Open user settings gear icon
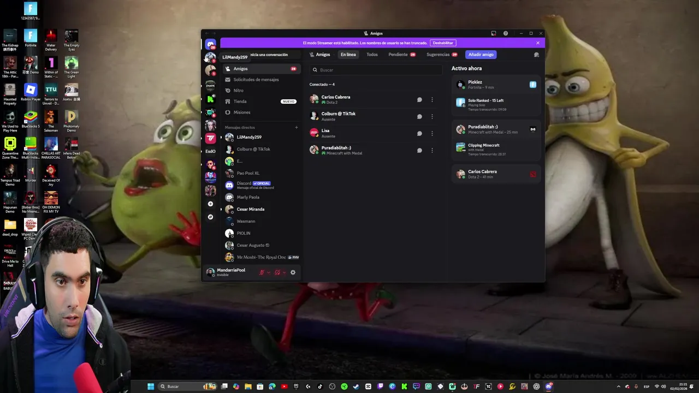699x393 pixels. pos(293,272)
